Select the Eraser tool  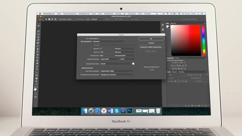tap(37, 54)
